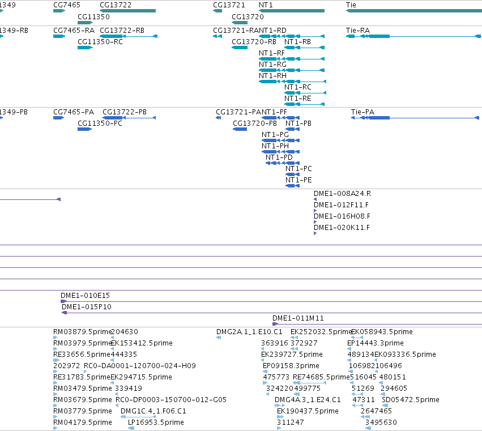Image resolution: width=482 pixels, height=431 pixels.
Task: Open the Tie gene label
Action: click(x=351, y=5)
